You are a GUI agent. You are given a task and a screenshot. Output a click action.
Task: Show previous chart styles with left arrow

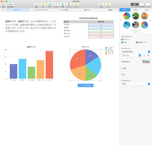pyautogui.click(x=121, y=20)
